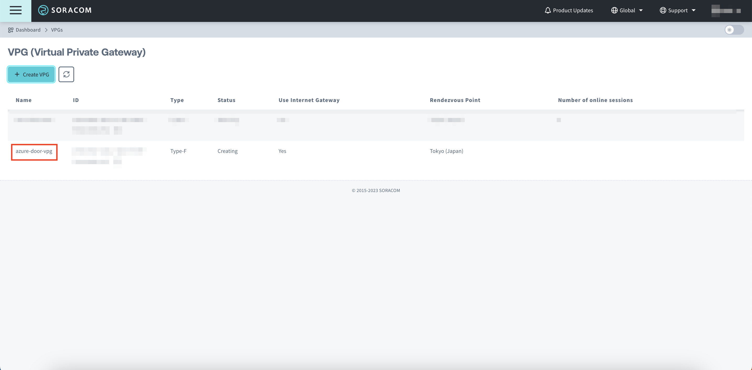Navigate to Dashboard via breadcrumb

(28, 30)
